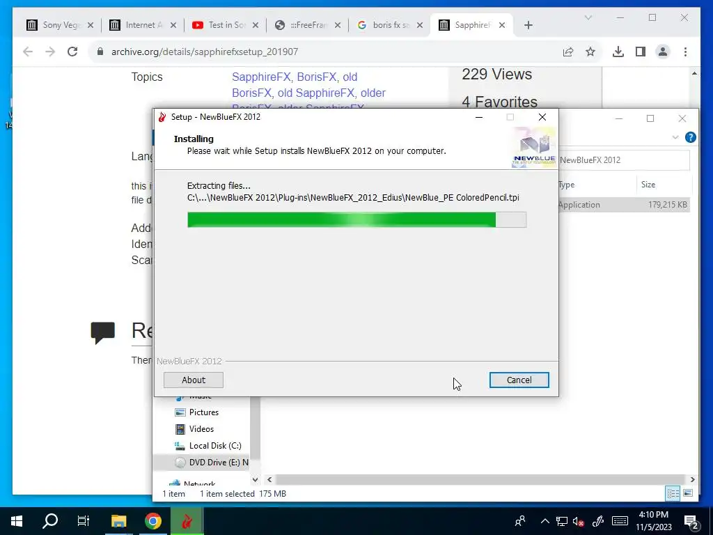Toggle Chrome side panel icon
The image size is (713, 535).
pos(641,52)
